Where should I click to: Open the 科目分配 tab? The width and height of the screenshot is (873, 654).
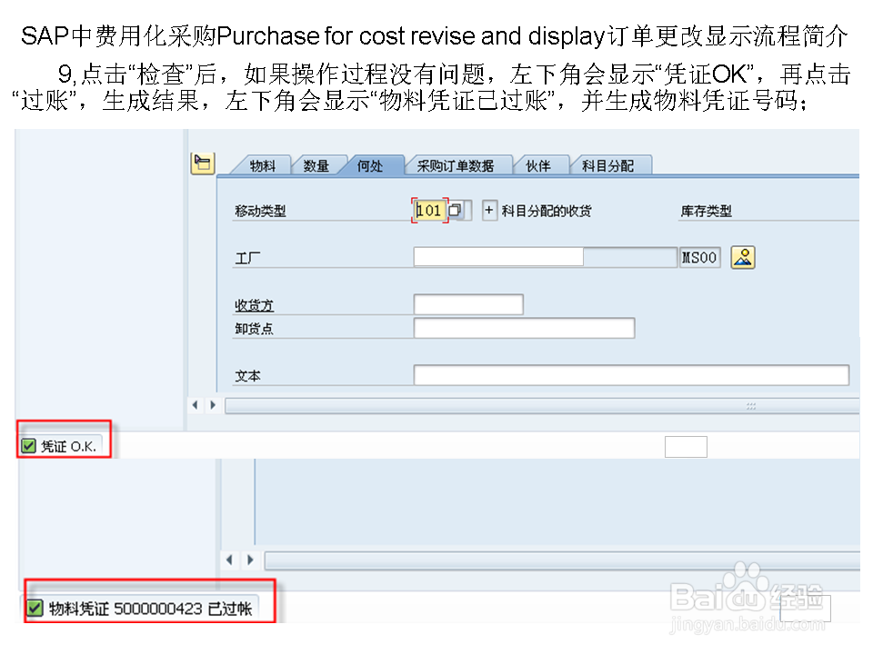(x=608, y=165)
